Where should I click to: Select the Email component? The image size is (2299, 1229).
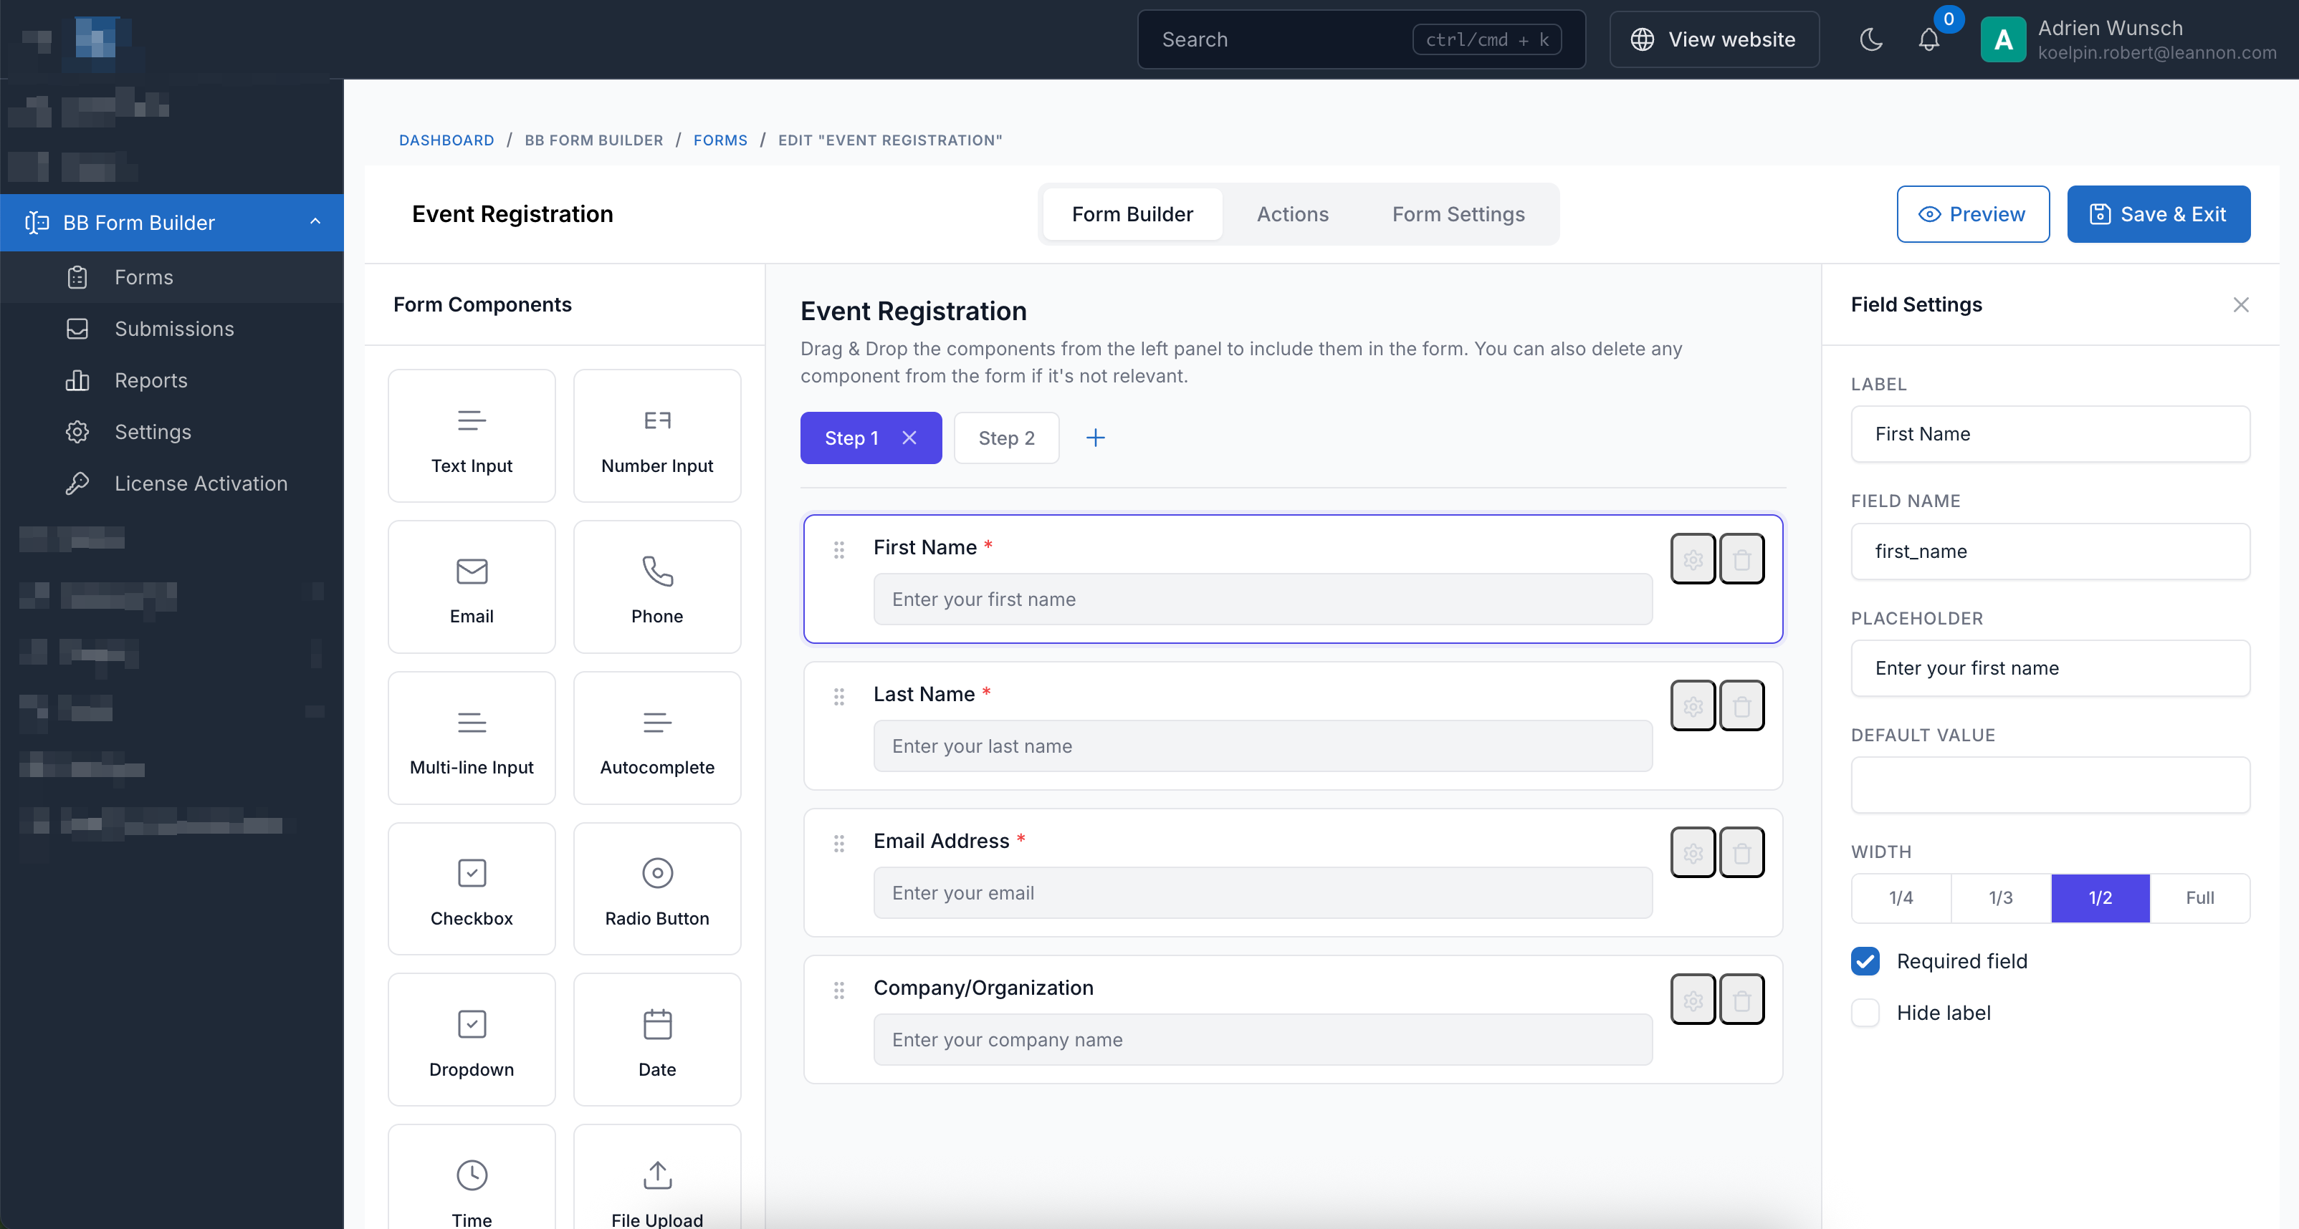pyautogui.click(x=470, y=586)
